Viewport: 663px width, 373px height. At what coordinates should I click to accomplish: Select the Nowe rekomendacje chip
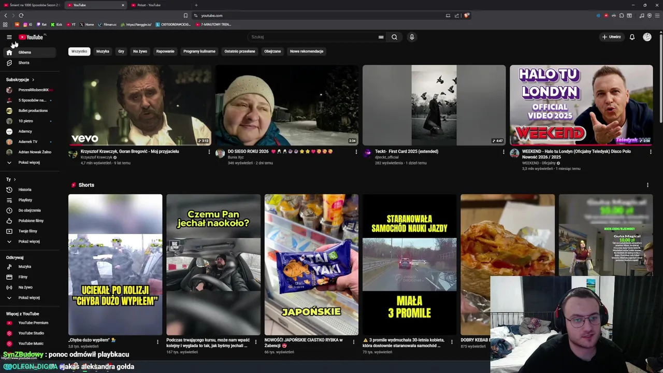[x=307, y=51]
